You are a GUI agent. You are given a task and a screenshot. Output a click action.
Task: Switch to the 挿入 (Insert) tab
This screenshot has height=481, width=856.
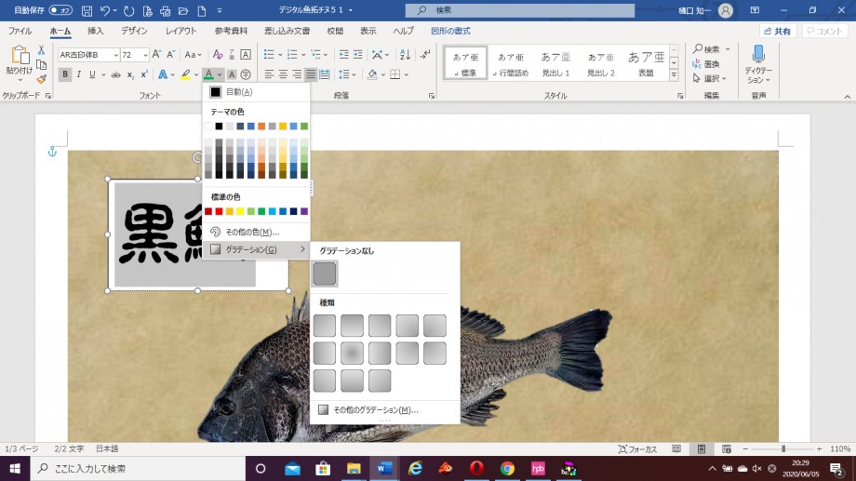click(95, 31)
